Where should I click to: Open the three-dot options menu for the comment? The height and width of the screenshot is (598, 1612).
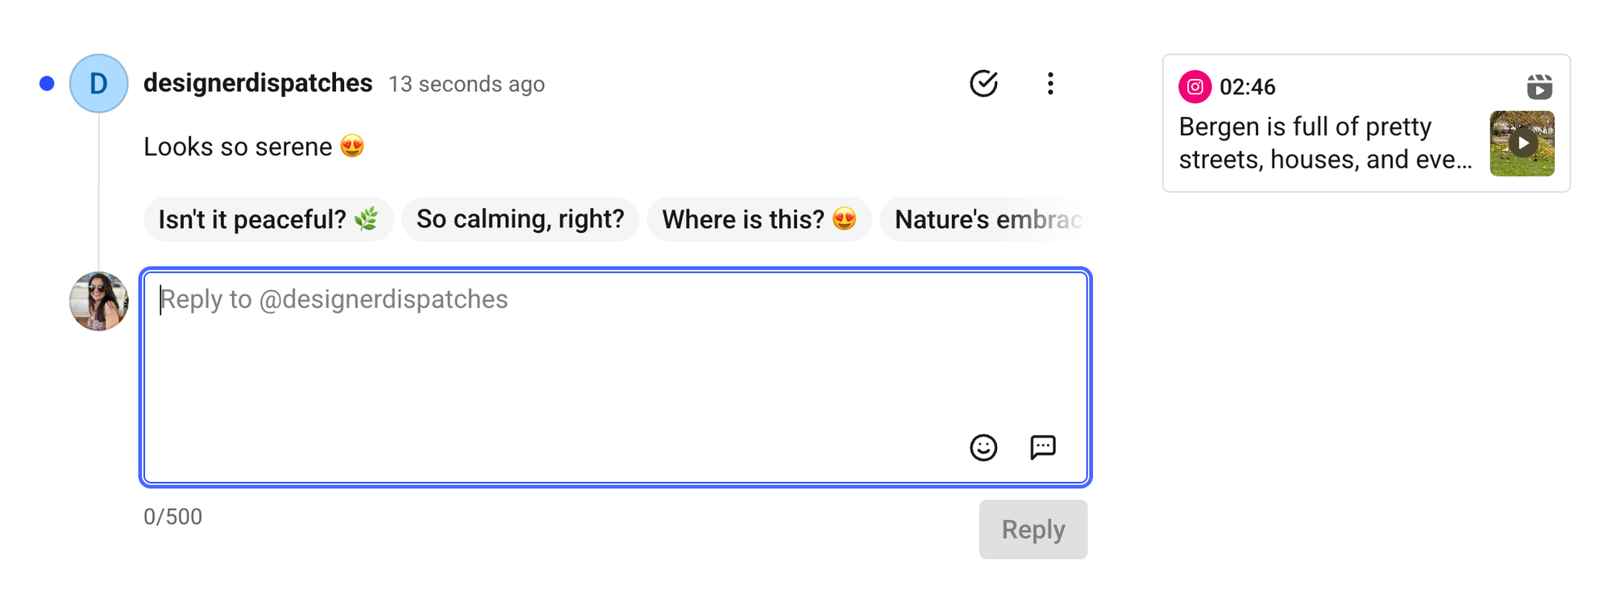1050,83
